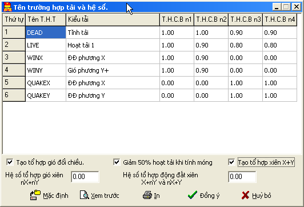Click row header number 6
This screenshot has height=207, width=304.
coord(14,95)
